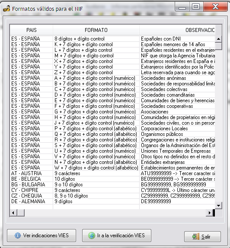Viewport: 230px width, 248px height.
Task: Click 'Españoles con DNI' cell
Action: pos(177,39)
